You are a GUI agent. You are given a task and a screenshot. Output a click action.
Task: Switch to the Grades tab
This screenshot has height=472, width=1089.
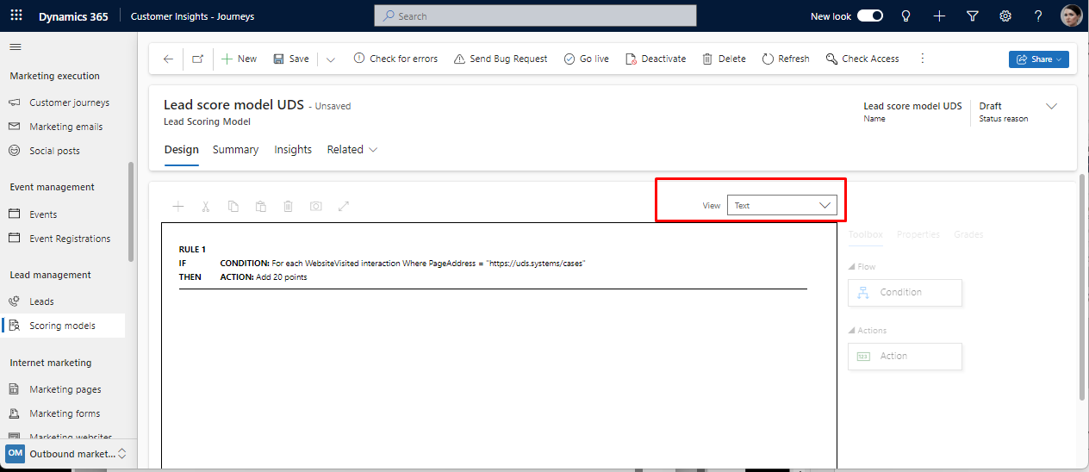point(968,234)
